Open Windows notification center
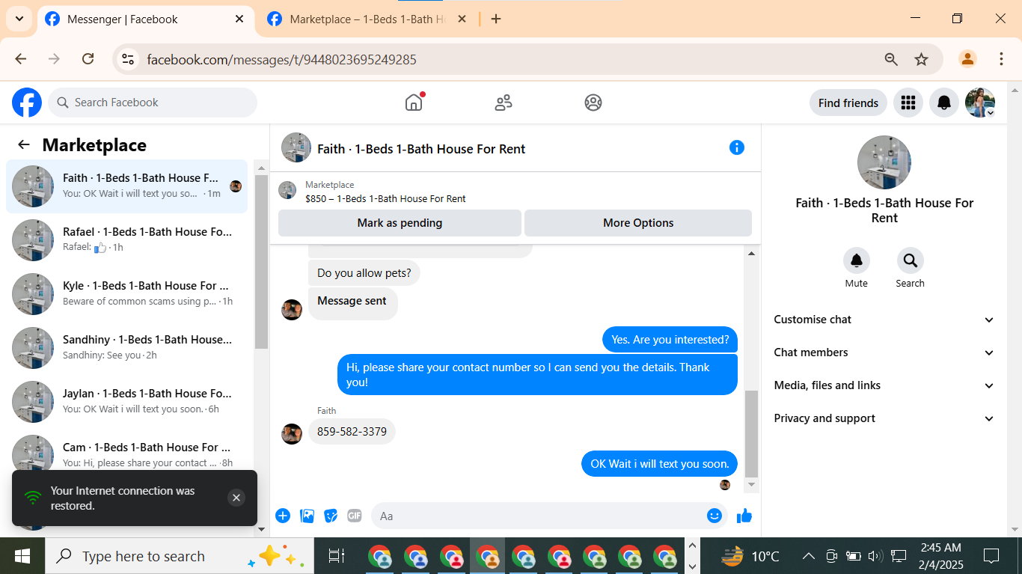This screenshot has height=574, width=1022. click(x=991, y=556)
